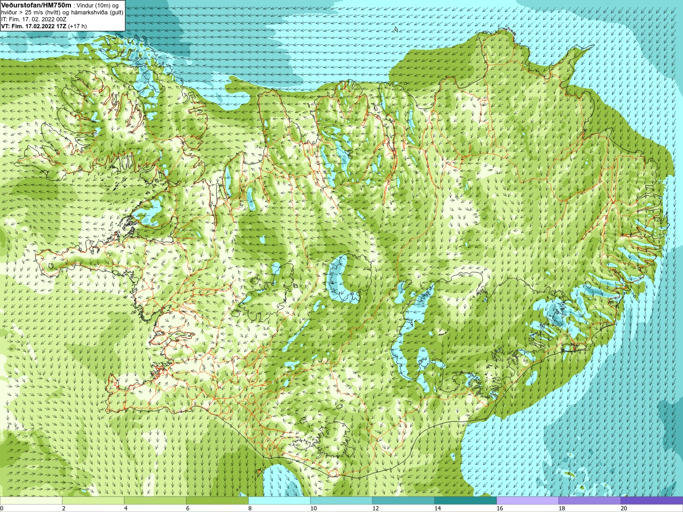Viewport: 683px width, 512px height.
Task: Click the valid time line 'VT: Fim. 17.02.2022 17Z'
Action: tap(34, 26)
